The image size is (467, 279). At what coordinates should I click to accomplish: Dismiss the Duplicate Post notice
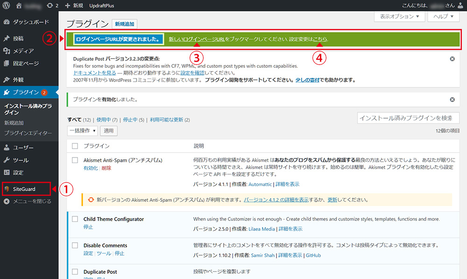pyautogui.click(x=452, y=59)
